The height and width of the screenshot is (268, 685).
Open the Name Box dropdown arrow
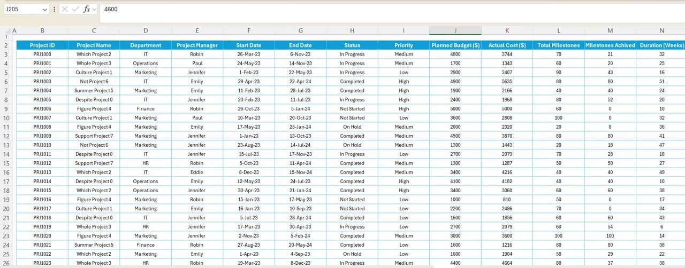44,9
